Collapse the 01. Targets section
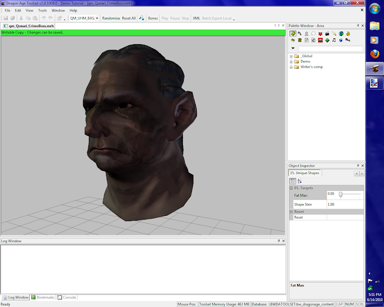This screenshot has width=384, height=307. pos(291,189)
